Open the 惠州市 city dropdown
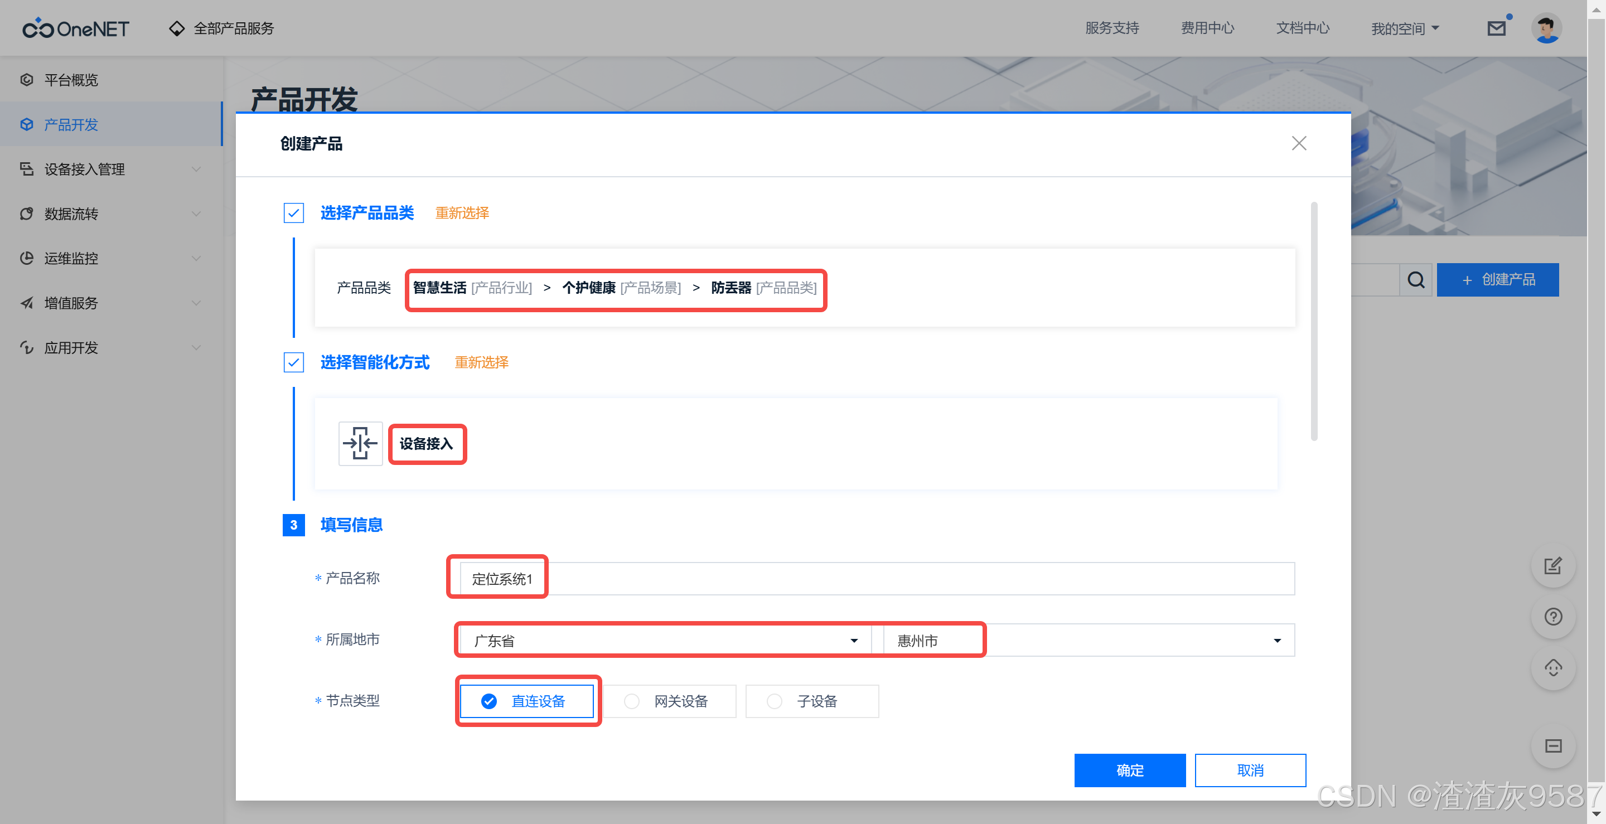Screen dimensions: 1606x824 (x=1089, y=640)
